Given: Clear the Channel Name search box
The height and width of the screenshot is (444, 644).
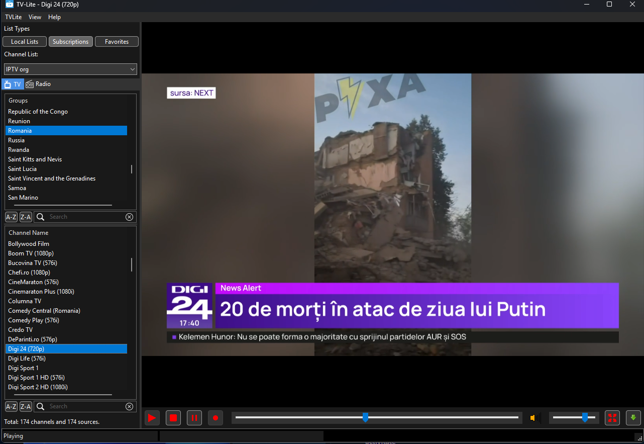Looking at the screenshot, I should click(129, 406).
